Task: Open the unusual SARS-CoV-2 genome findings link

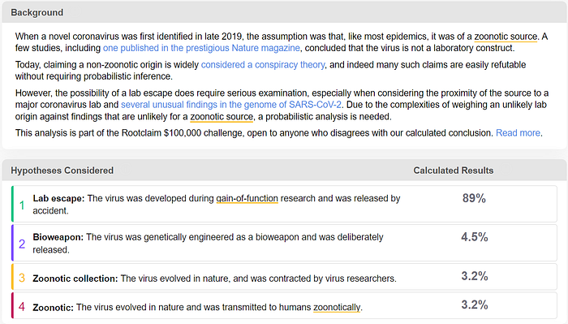Action: pyautogui.click(x=231, y=105)
